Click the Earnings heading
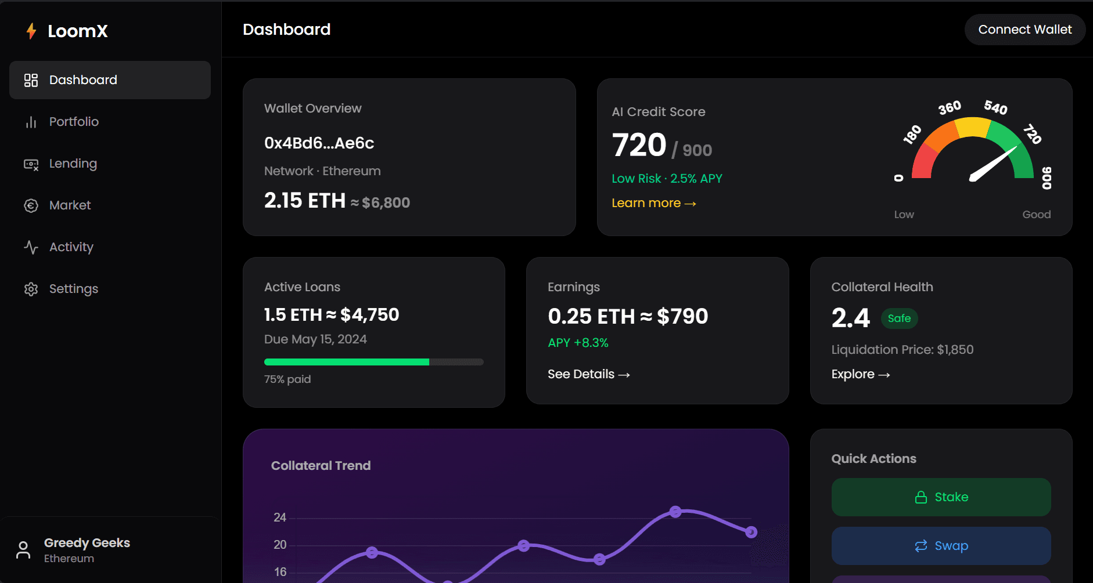 [x=574, y=287]
